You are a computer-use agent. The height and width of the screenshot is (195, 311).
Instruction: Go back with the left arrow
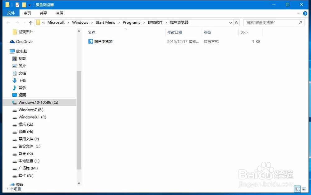tap(8, 23)
